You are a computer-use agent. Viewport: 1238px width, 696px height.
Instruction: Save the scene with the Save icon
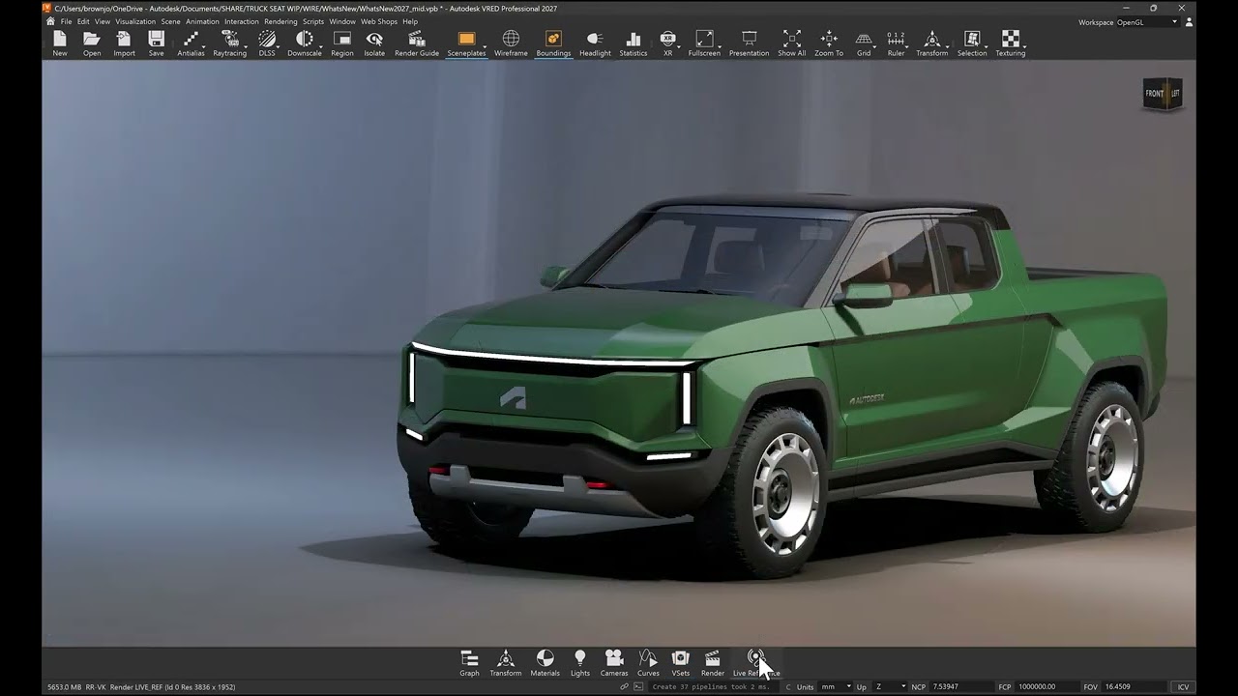pyautogui.click(x=156, y=43)
